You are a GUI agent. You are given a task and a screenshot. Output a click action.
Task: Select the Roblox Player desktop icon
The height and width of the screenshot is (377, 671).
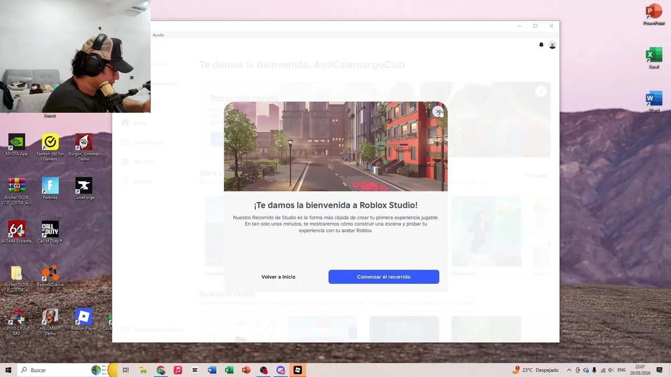point(84,319)
